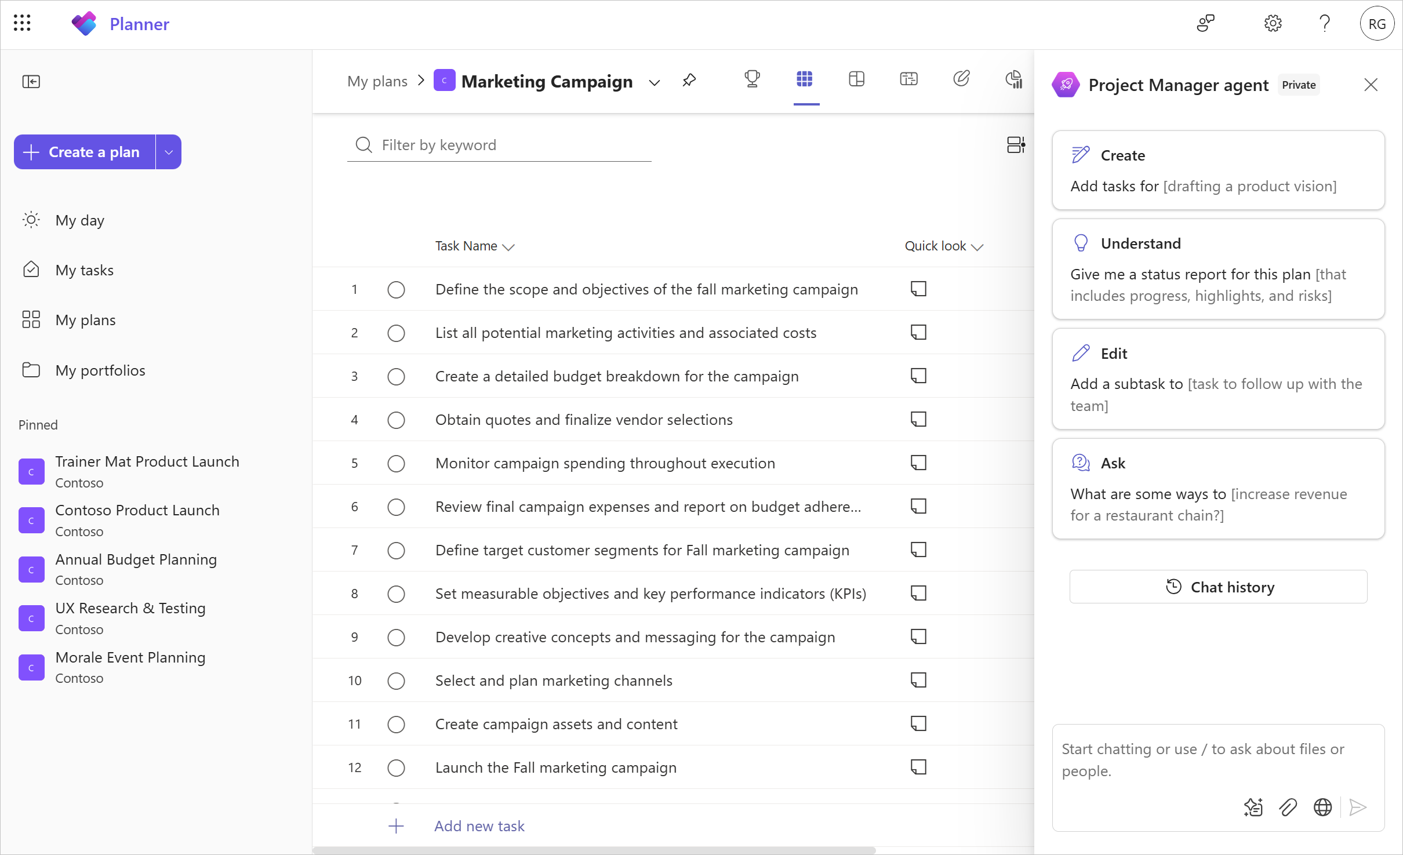The image size is (1403, 855).
Task: Open My tasks in the sidebar
Action: click(85, 270)
